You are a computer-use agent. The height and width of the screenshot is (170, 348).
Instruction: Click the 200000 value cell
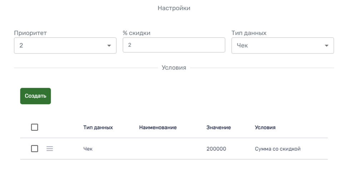coord(216,149)
